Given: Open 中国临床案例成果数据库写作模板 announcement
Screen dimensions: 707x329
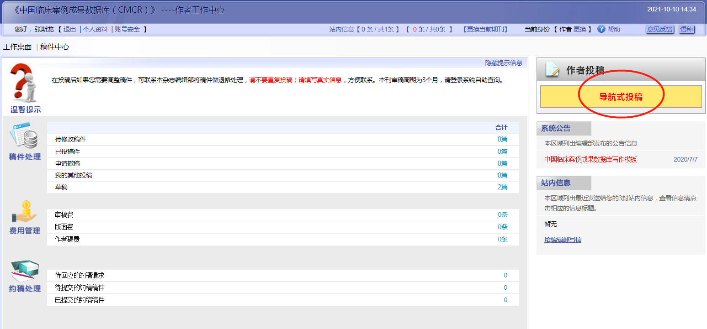Looking at the screenshot, I should pos(590,159).
